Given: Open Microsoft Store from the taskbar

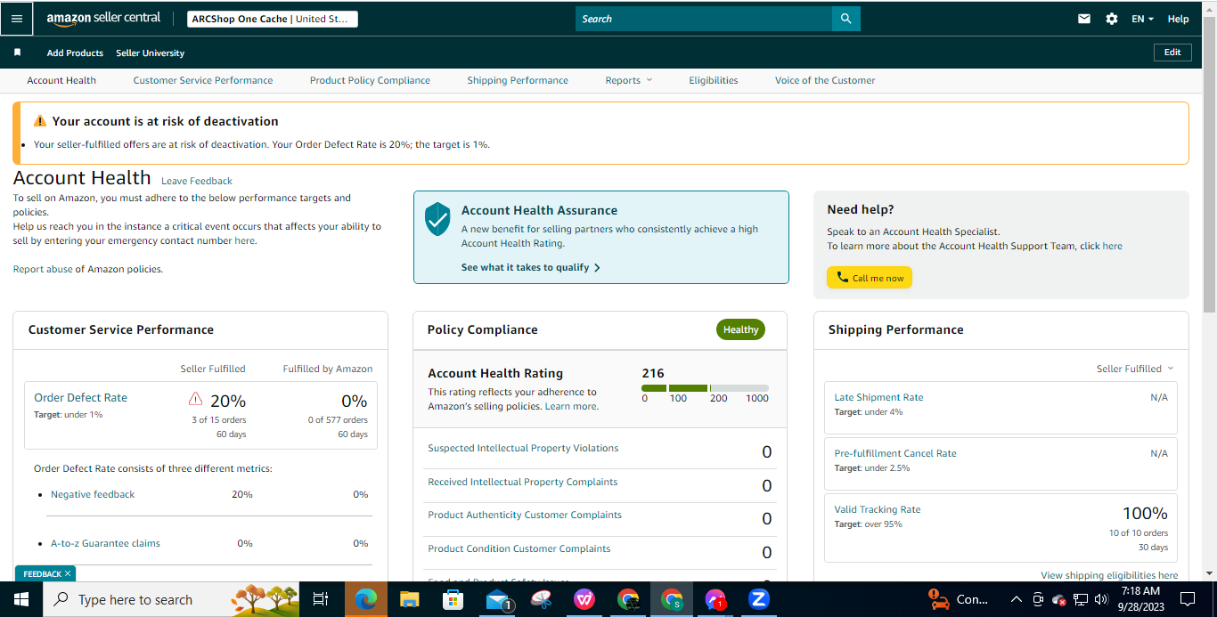Looking at the screenshot, I should point(453,599).
